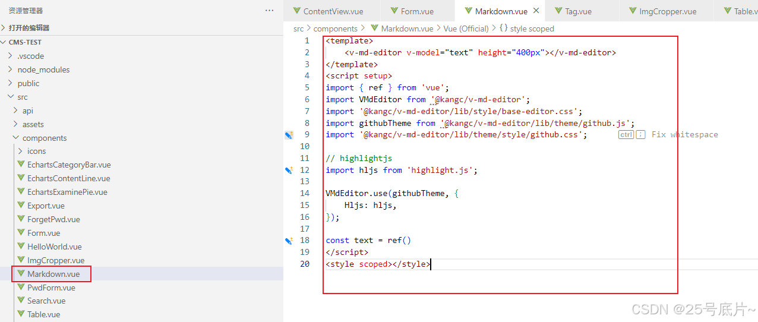This screenshot has height=322, width=758.
Task: Open ImgCropper.vue in the file tree
Action: tap(56, 260)
